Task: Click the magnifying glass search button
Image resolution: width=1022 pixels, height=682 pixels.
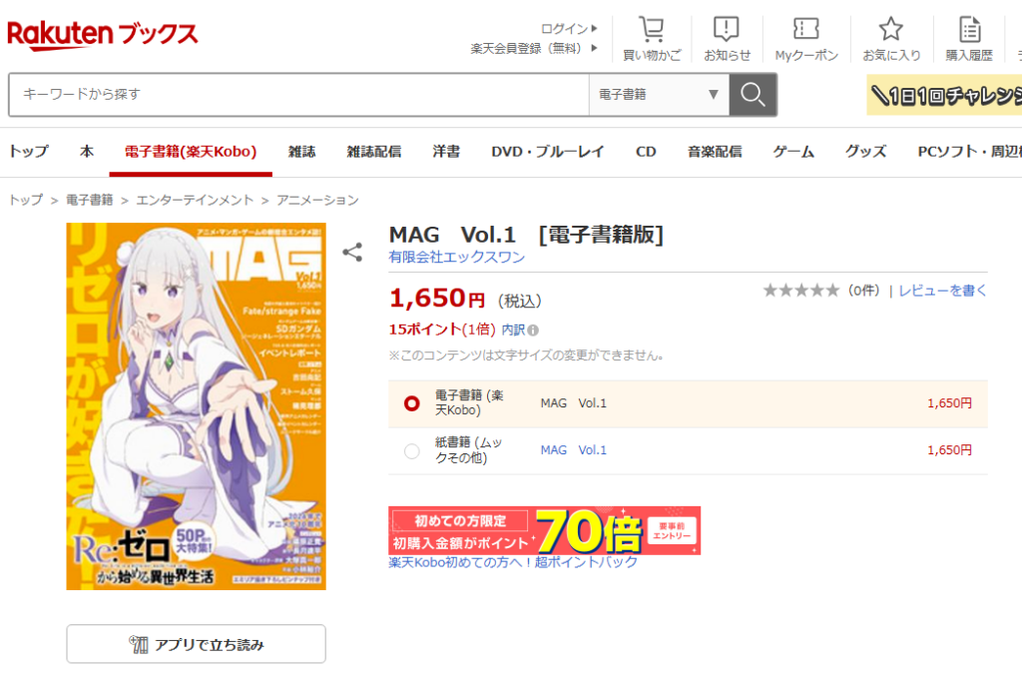Action: (753, 95)
